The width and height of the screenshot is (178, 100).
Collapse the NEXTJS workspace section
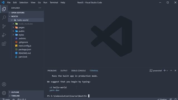pyautogui.click(x=26, y=16)
